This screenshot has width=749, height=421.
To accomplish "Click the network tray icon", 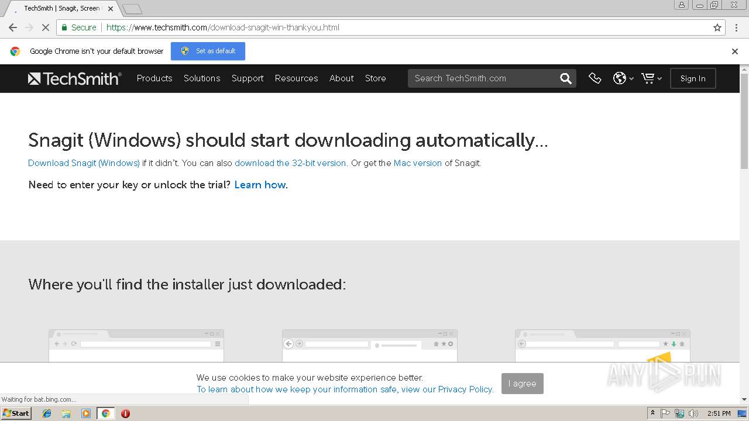I will pos(679,413).
